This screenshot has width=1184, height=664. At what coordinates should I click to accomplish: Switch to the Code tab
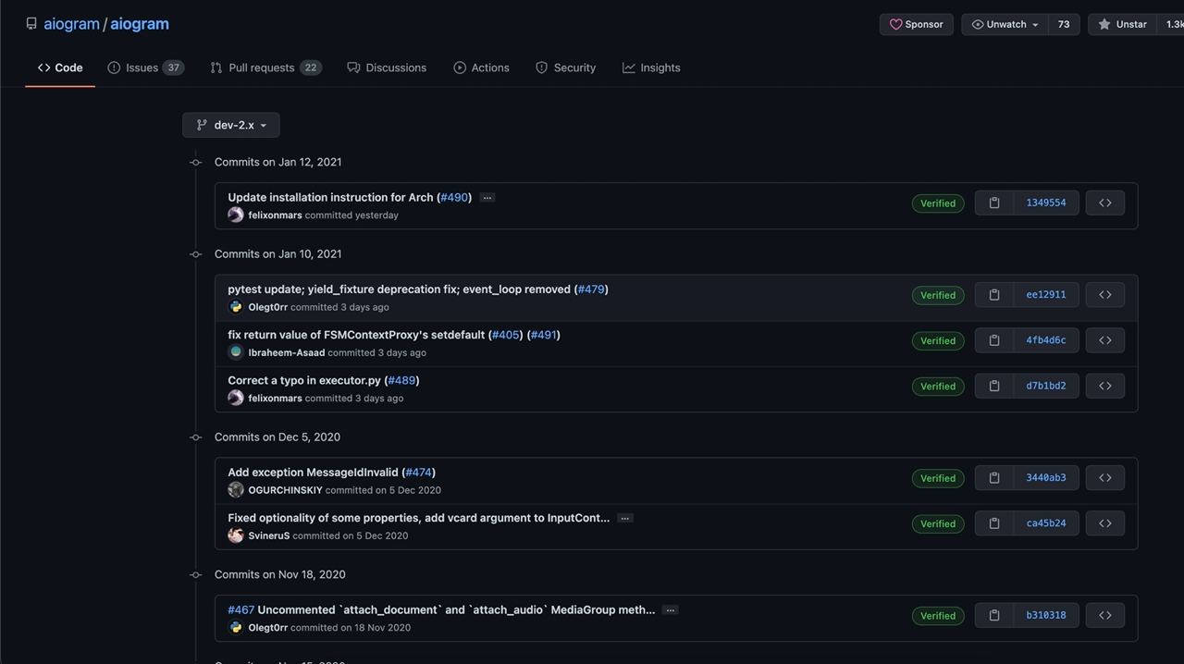pyautogui.click(x=60, y=68)
